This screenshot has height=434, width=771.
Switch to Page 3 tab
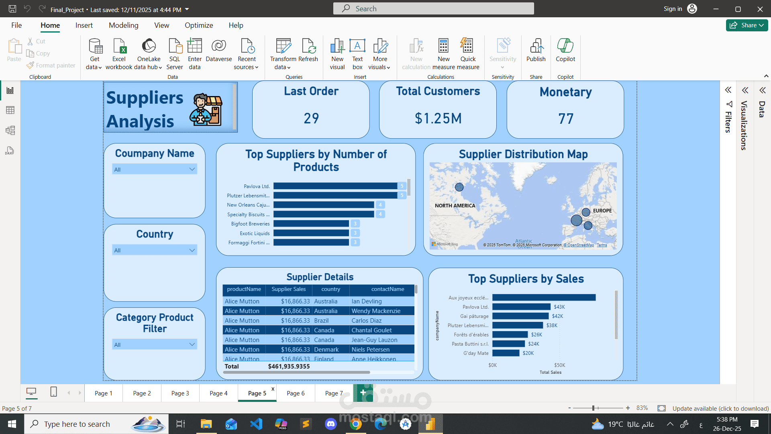[180, 393]
